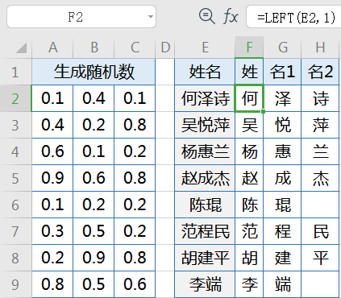The width and height of the screenshot is (341, 298).
Task: Click the zoom magnifier icon beside fx
Action: pos(206,16)
